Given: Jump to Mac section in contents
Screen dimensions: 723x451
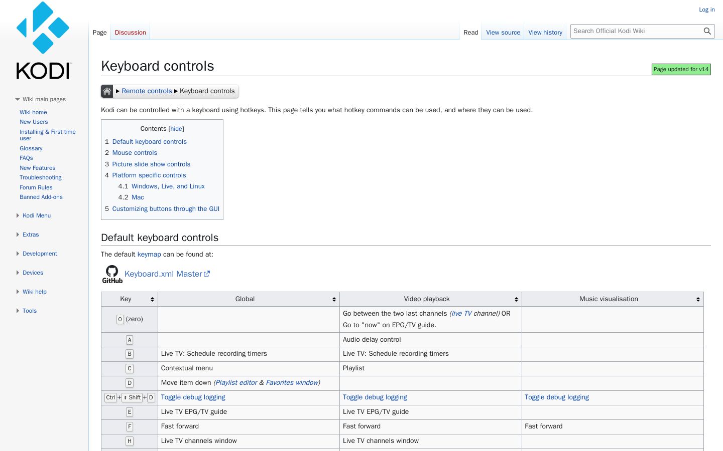Looking at the screenshot, I should click(x=138, y=197).
